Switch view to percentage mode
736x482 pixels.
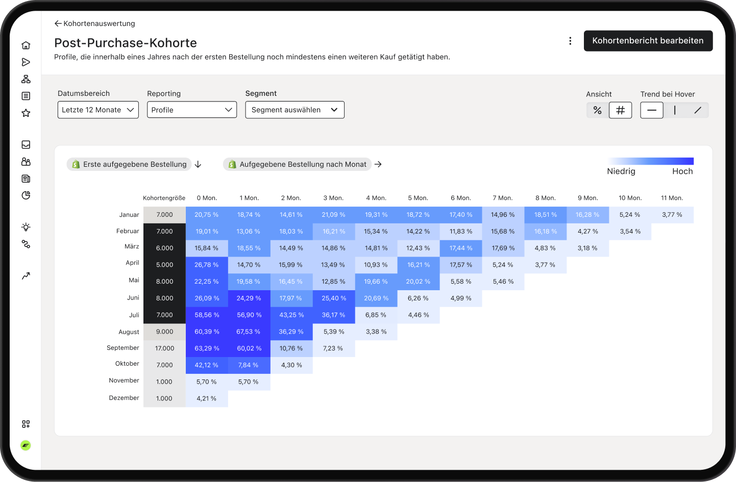click(598, 110)
